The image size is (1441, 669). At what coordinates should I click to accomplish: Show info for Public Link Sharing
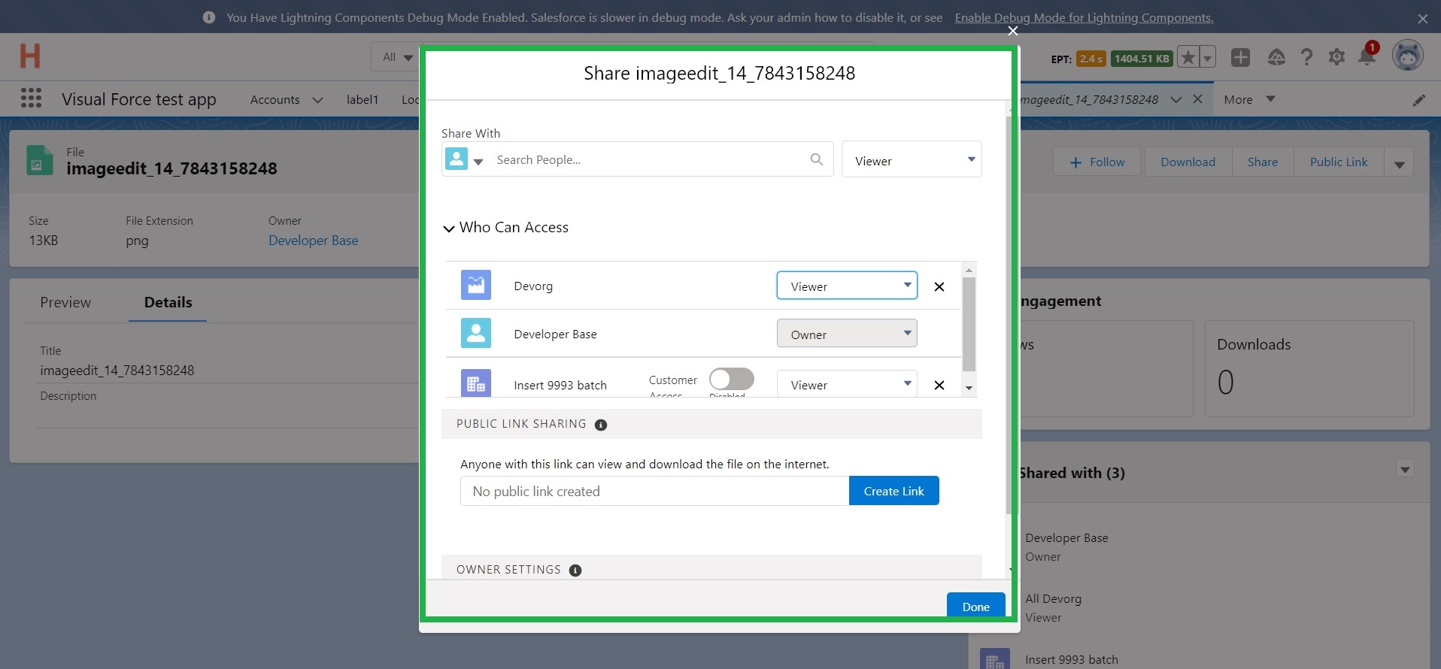pyautogui.click(x=601, y=425)
